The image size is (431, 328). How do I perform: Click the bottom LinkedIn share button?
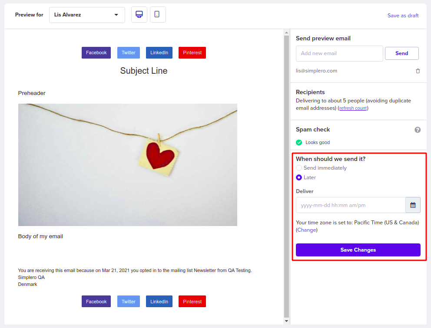(159, 302)
